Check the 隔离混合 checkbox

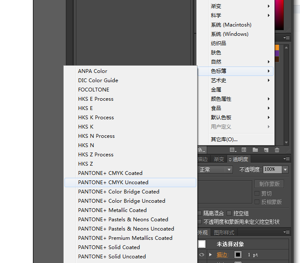pyautogui.click(x=200, y=213)
